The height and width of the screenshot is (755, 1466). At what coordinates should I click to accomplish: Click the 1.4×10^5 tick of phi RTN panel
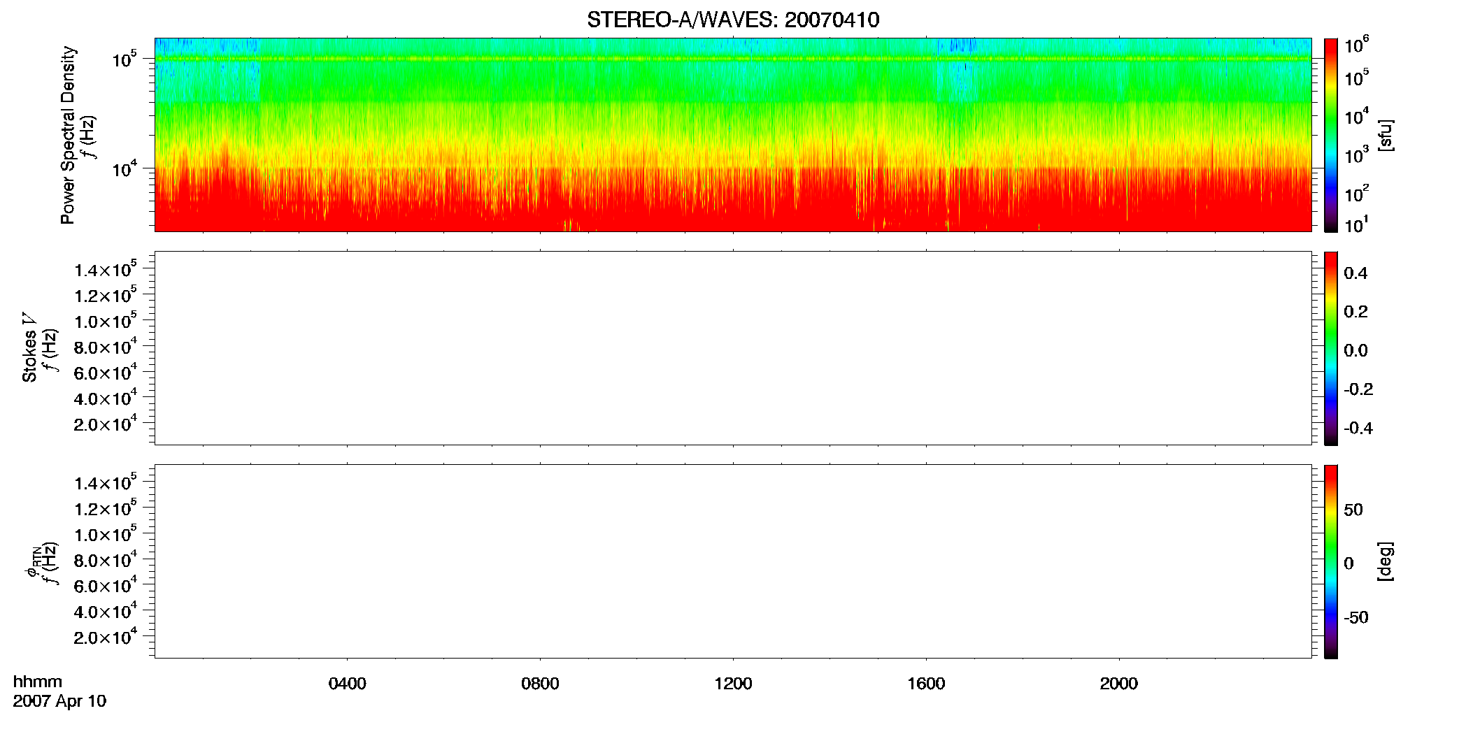click(106, 482)
